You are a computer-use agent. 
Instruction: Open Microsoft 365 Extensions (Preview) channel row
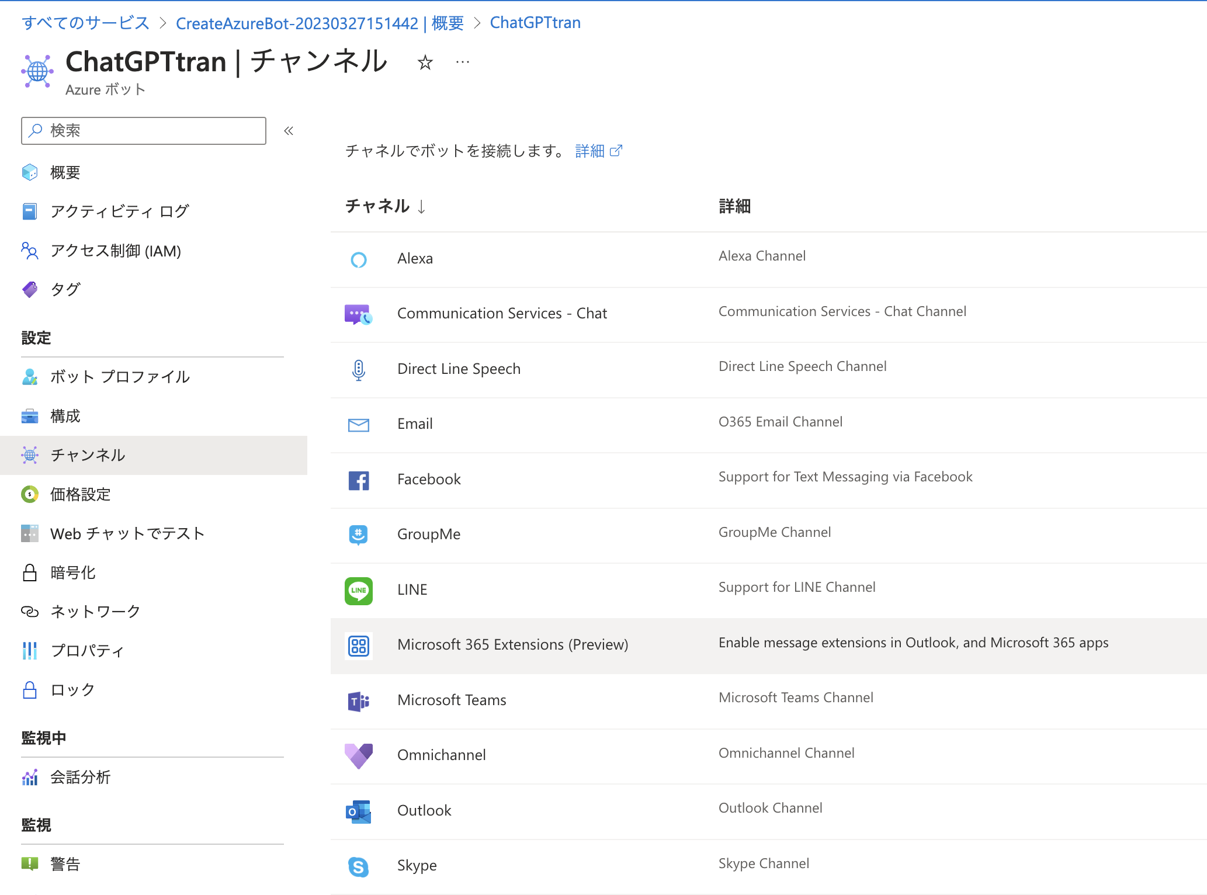point(512,645)
